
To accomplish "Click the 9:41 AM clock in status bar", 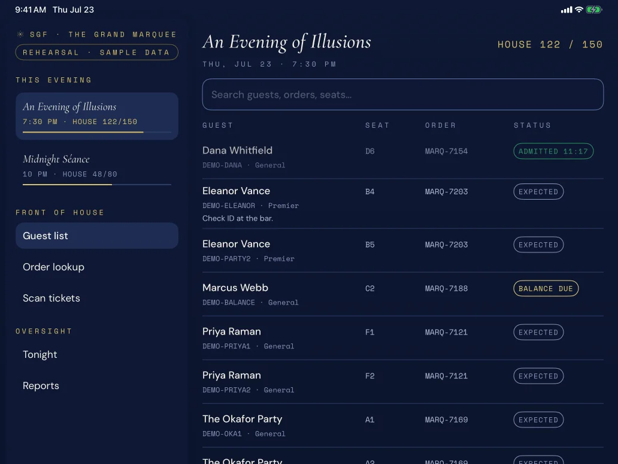I will [x=31, y=10].
